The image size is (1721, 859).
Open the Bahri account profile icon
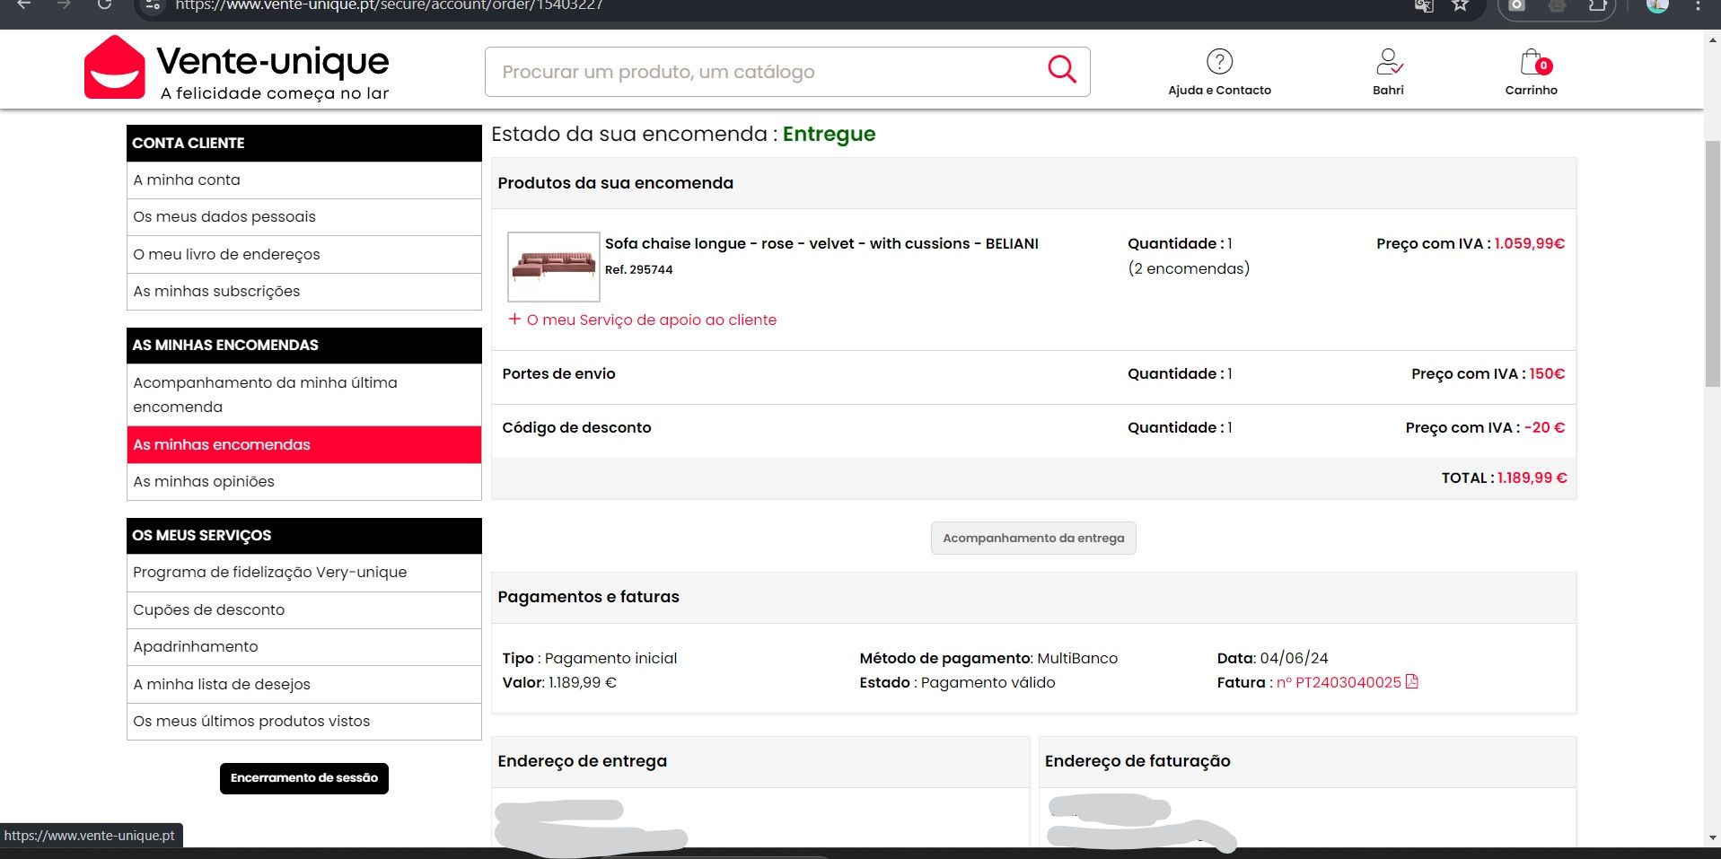[x=1388, y=62]
